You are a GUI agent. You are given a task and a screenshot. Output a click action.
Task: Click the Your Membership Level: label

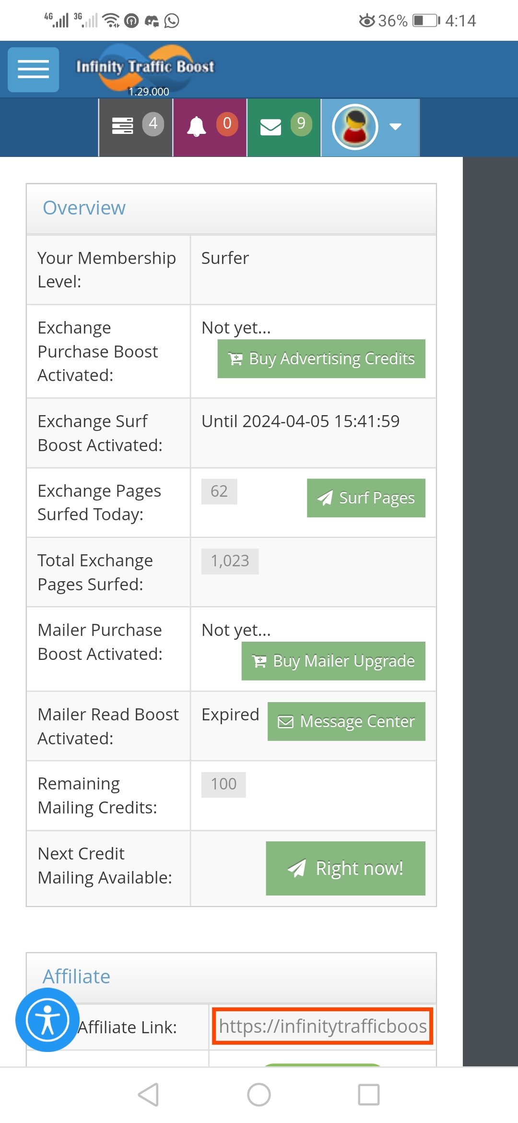pos(106,270)
